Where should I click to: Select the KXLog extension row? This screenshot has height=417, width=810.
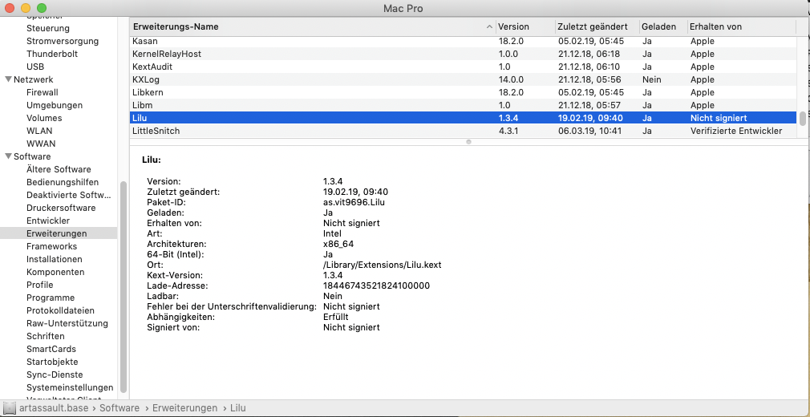[x=463, y=79]
